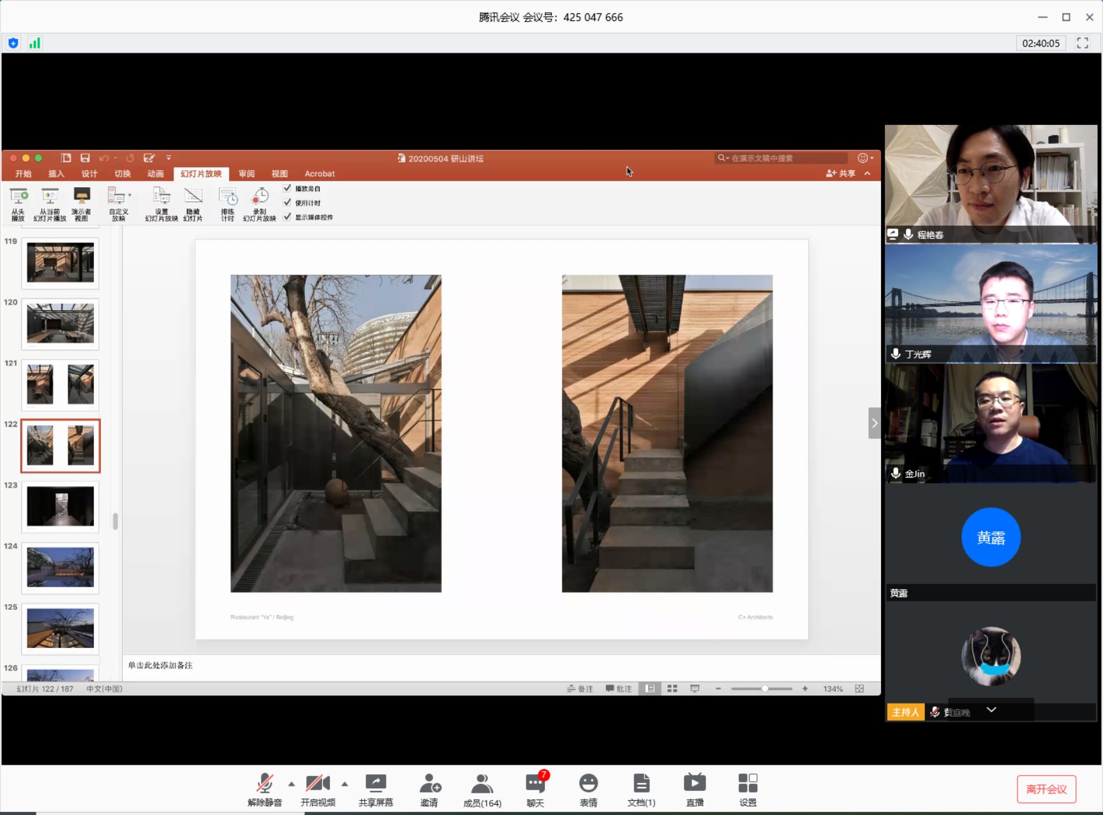Click the zoom slider in PowerPoint status bar

(764, 689)
